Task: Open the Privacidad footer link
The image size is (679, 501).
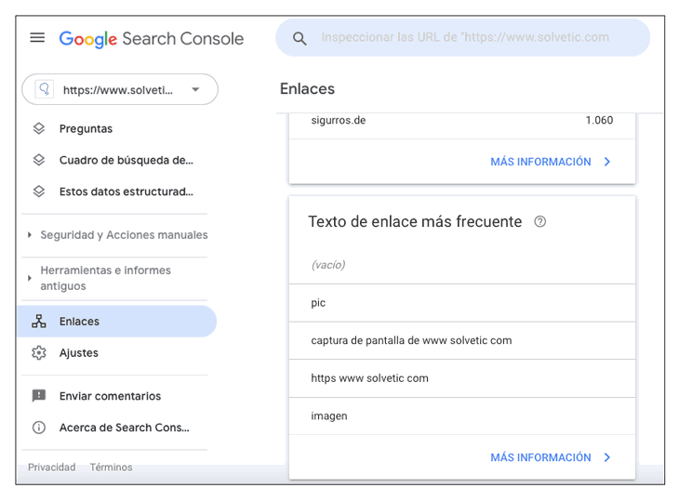Action: pyautogui.click(x=51, y=468)
